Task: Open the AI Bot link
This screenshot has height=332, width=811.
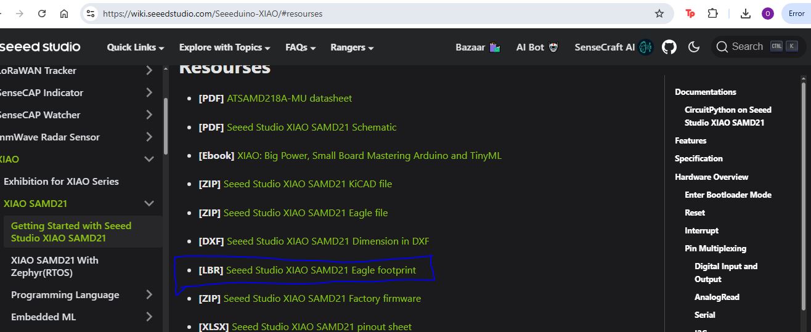Action: tap(537, 47)
